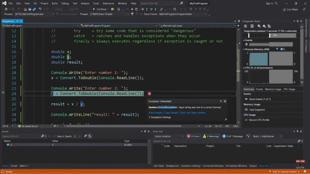The height and width of the screenshot is (174, 310).
Task: Switch to the Call Stack tab
Action: tap(159, 166)
